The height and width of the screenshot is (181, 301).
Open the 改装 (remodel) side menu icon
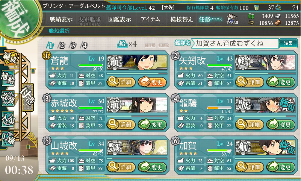click(8, 98)
